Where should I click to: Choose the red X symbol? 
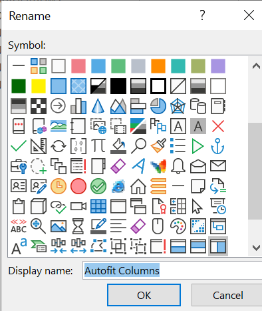coord(218,126)
